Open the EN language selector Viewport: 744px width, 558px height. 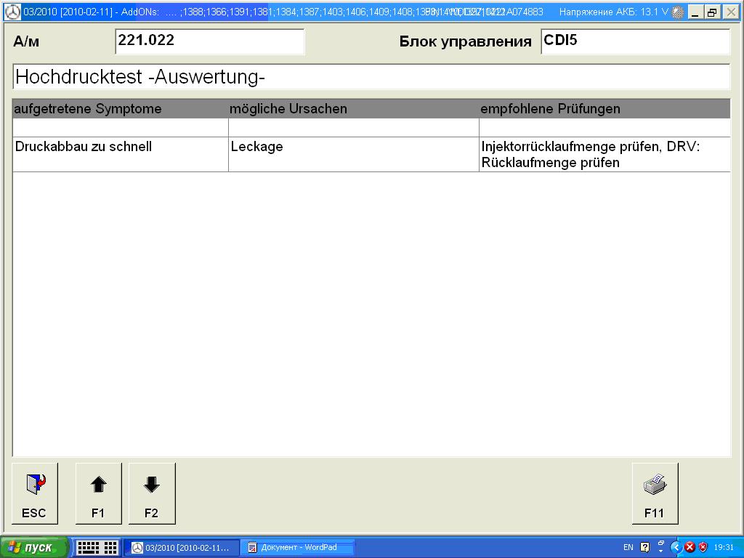pyautogui.click(x=628, y=547)
